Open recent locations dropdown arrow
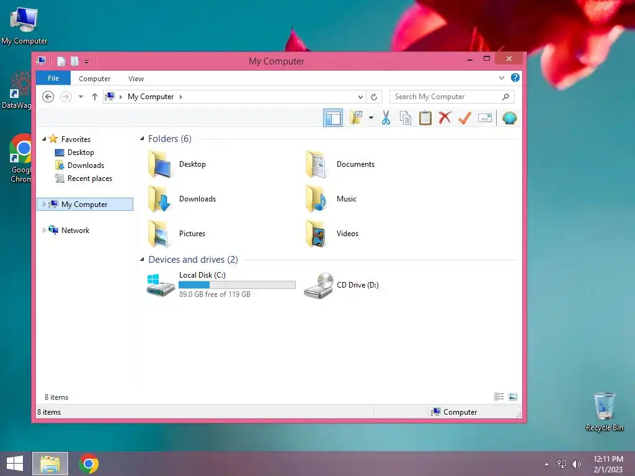This screenshot has width=635, height=476. [x=81, y=97]
